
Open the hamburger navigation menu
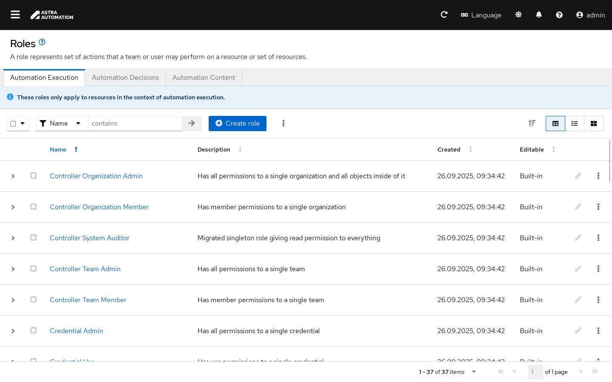click(x=15, y=15)
